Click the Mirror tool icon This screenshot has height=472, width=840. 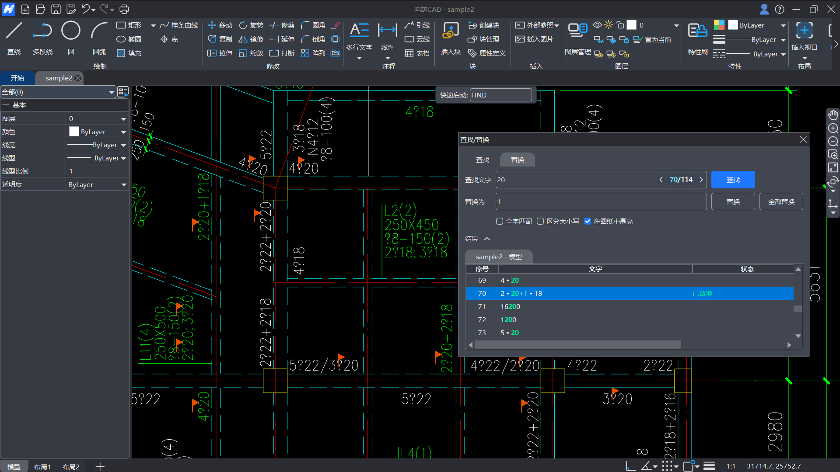point(243,39)
